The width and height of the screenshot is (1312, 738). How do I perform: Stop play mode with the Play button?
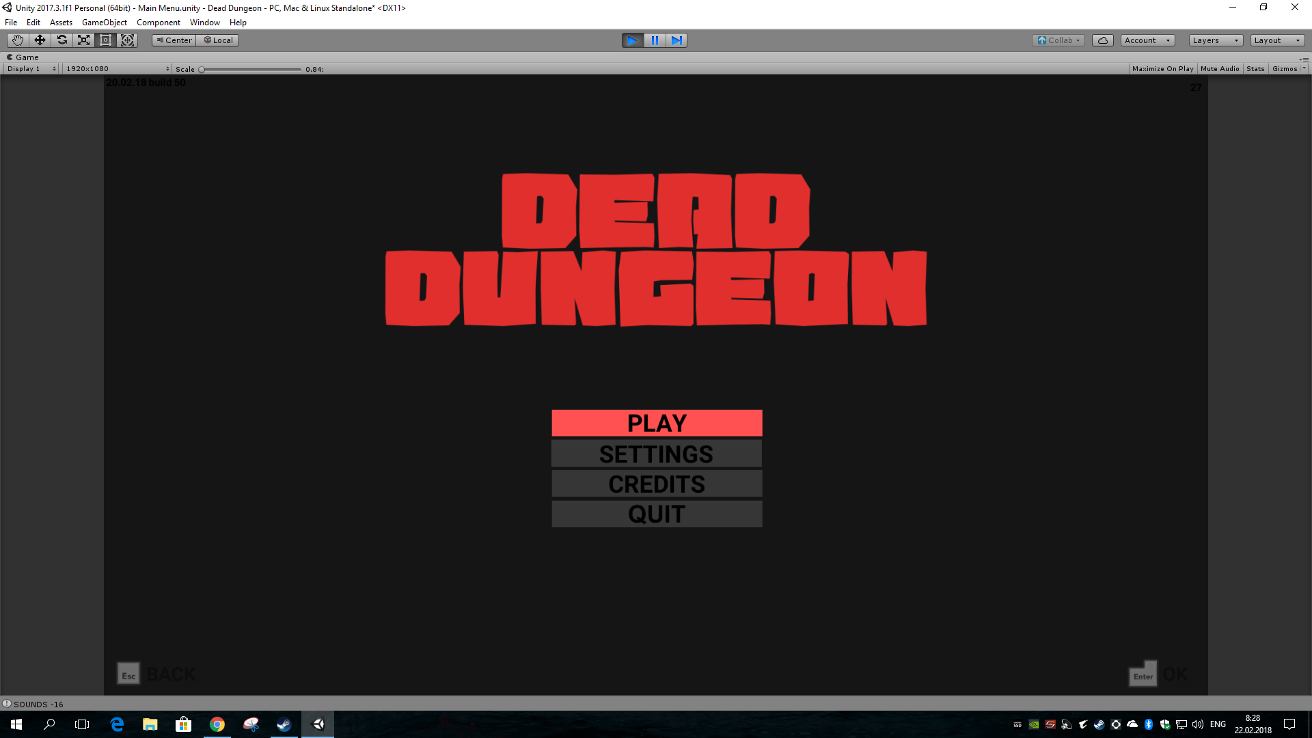tap(633, 40)
